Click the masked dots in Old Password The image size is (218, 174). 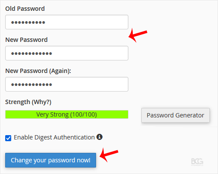pos(28,22)
